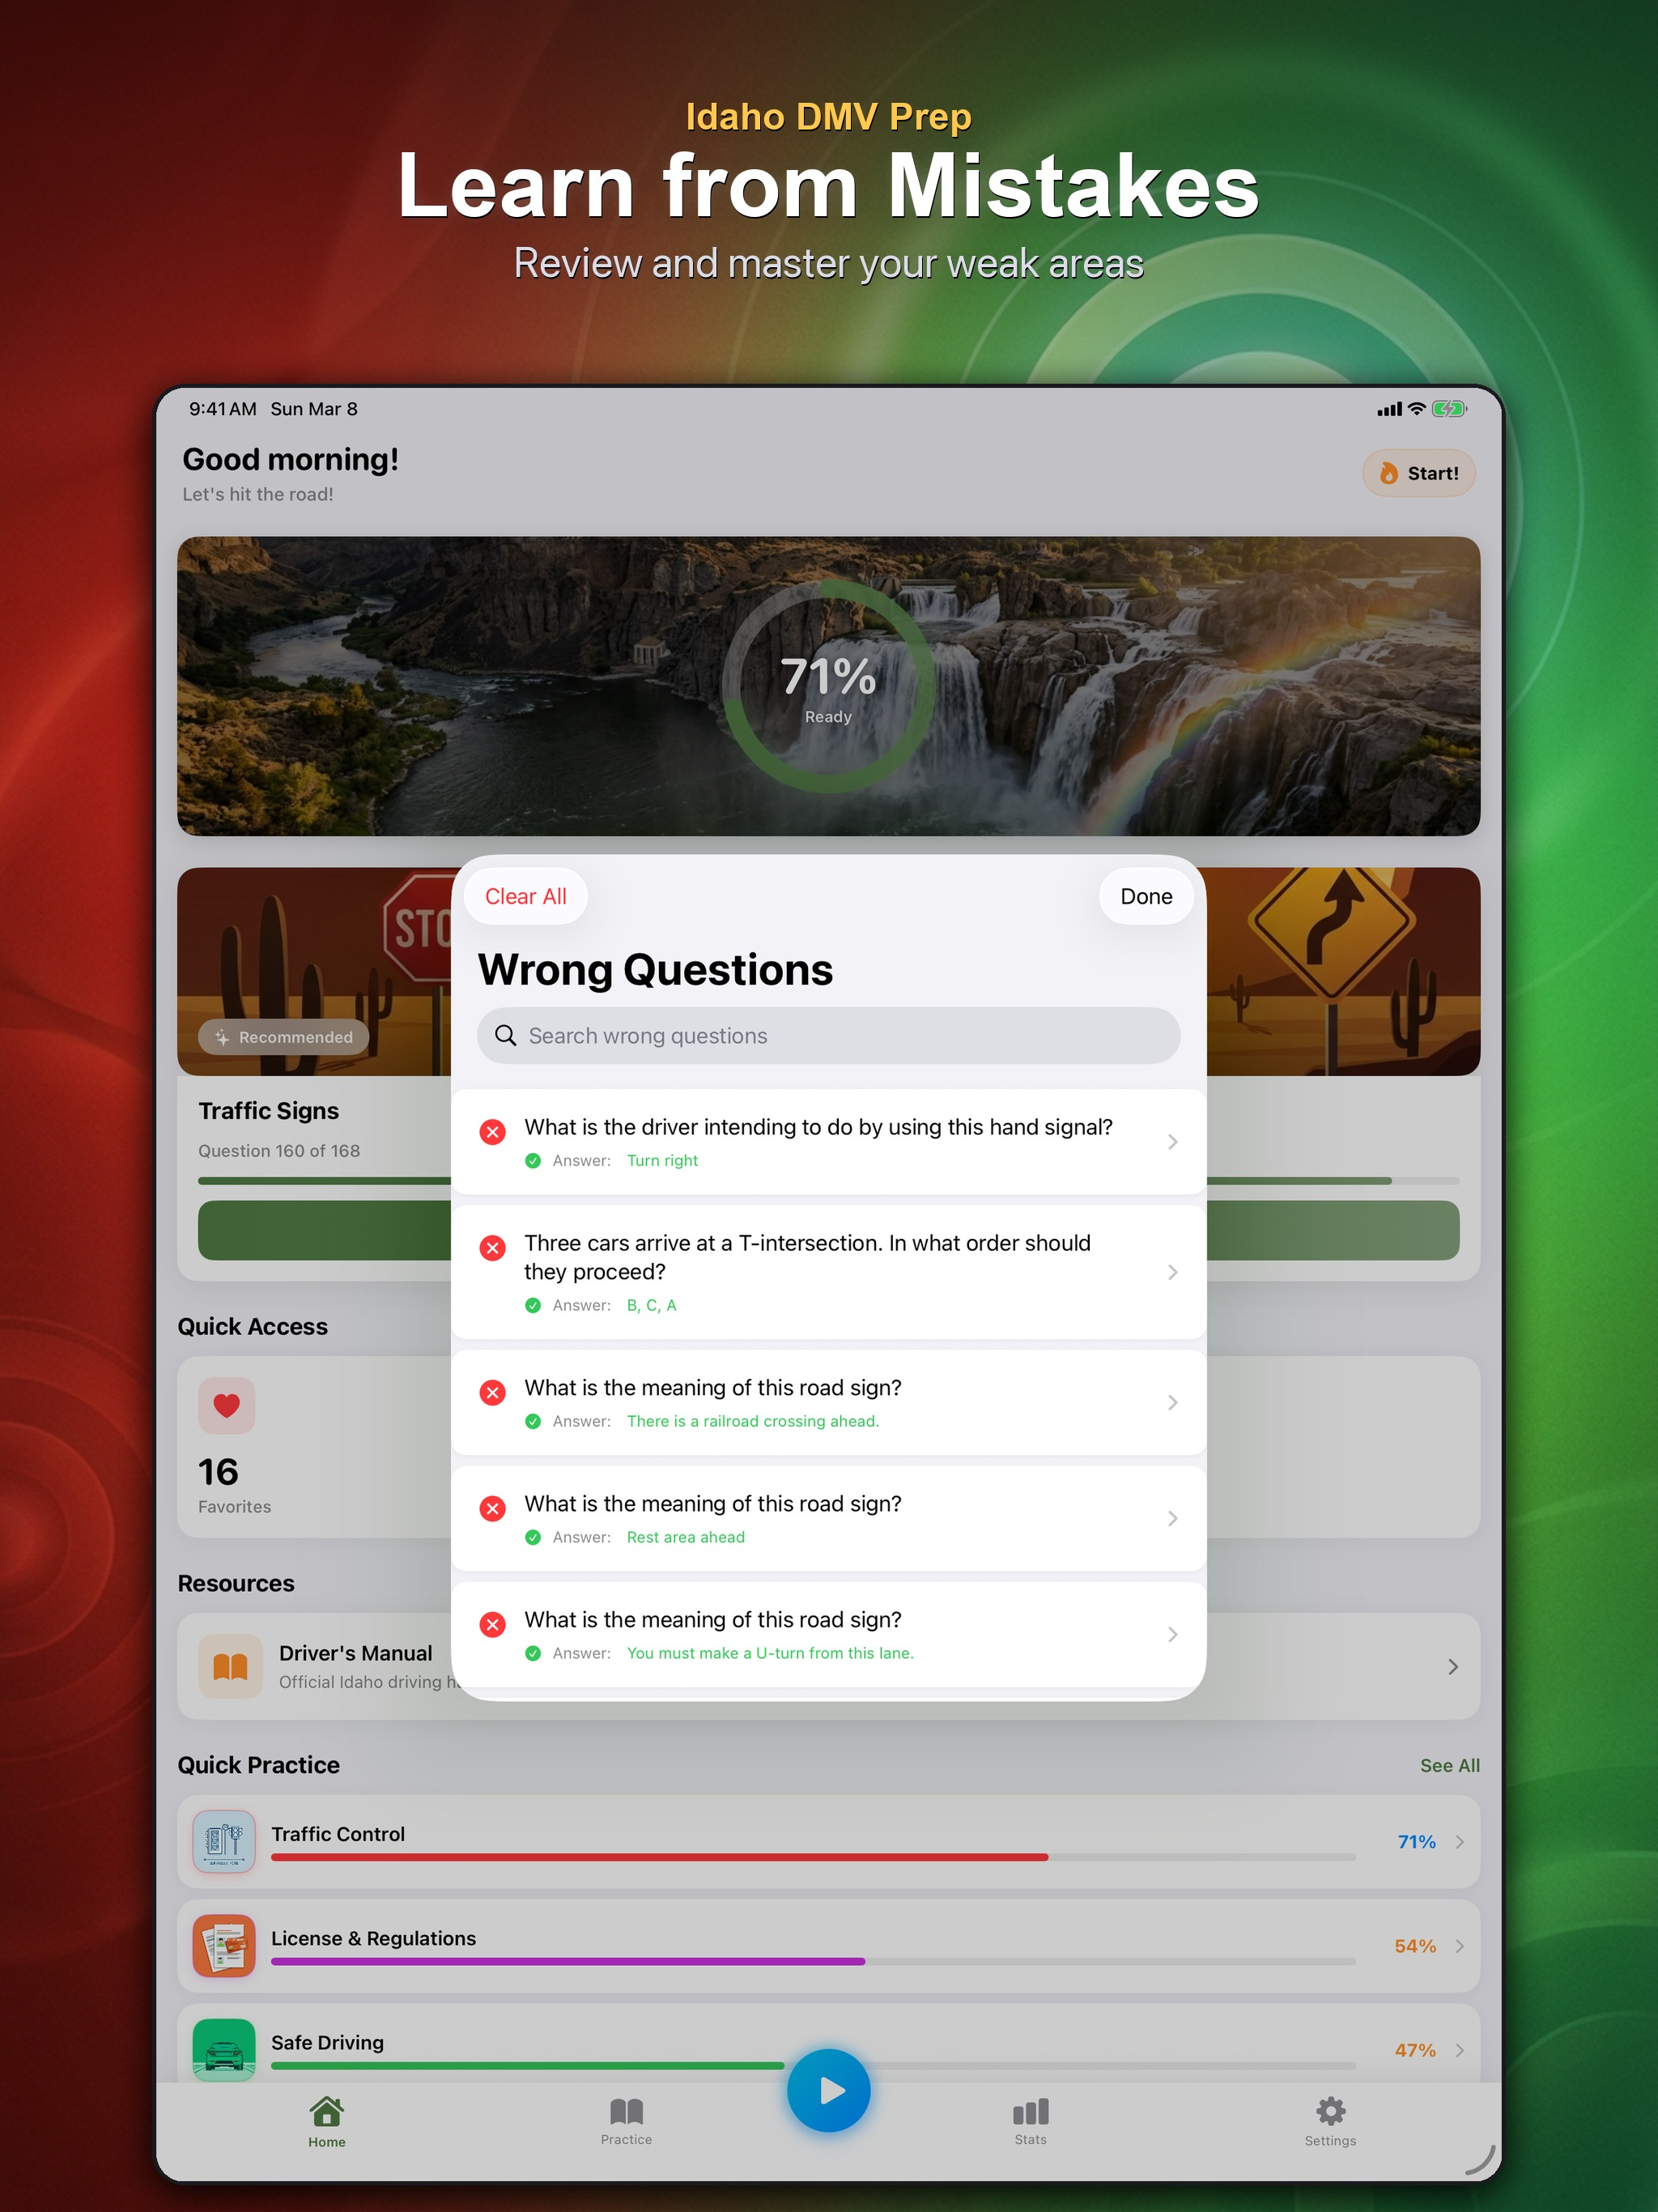The height and width of the screenshot is (2212, 1658).
Task: Click the magnifying glass search icon
Action: [x=506, y=1036]
